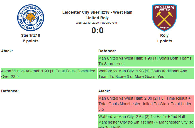Open the Roly player name

pos(164,35)
